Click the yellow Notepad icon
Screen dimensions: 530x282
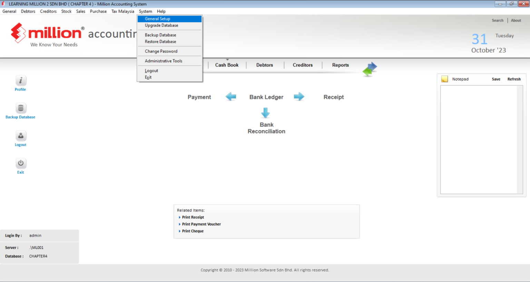[x=444, y=79]
